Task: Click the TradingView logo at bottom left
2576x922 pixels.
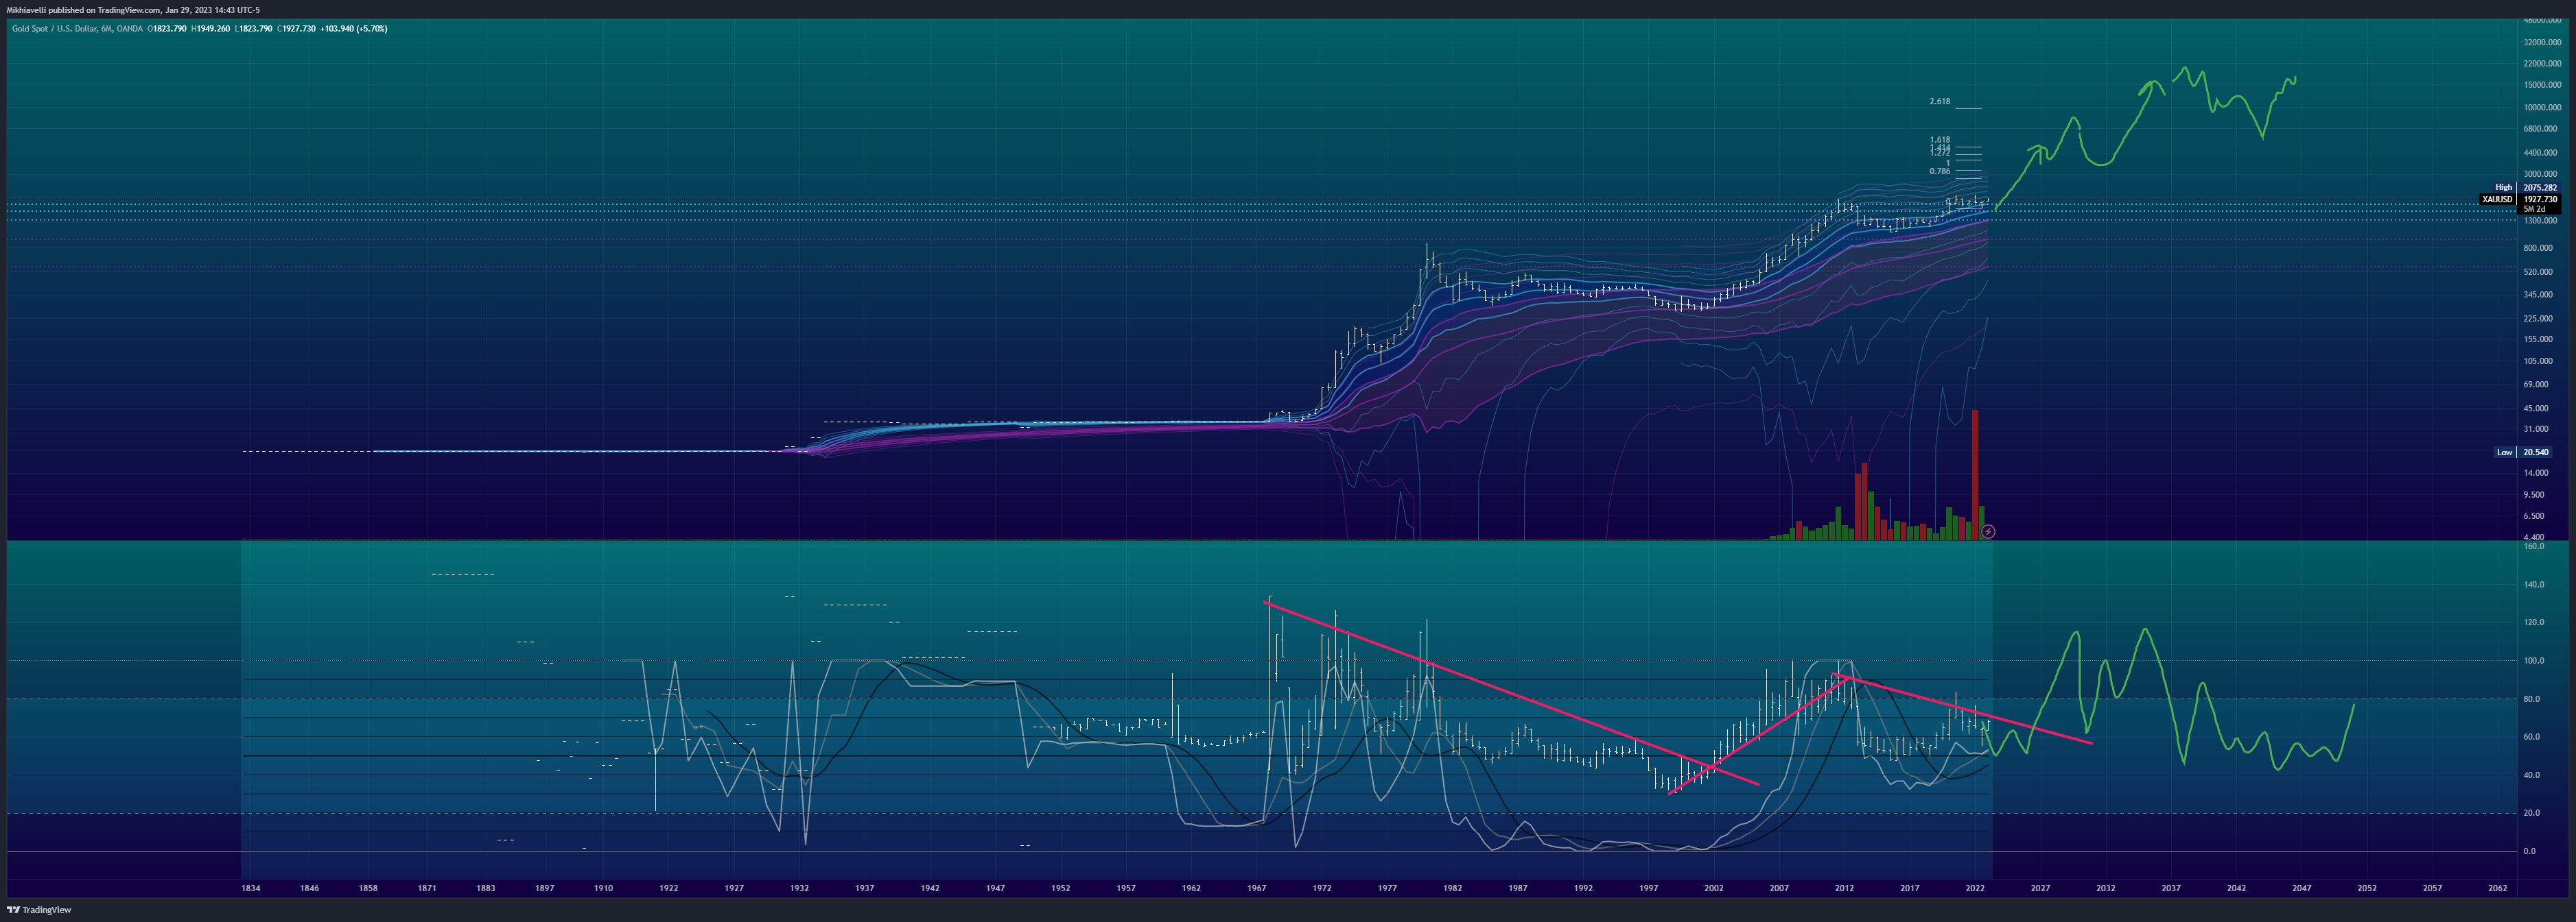Action: click(x=39, y=910)
